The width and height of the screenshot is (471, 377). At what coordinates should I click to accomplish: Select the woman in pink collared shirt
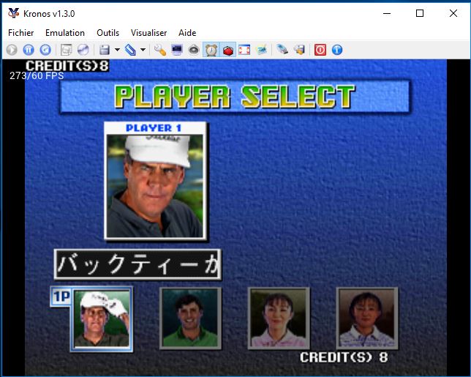[x=279, y=318]
